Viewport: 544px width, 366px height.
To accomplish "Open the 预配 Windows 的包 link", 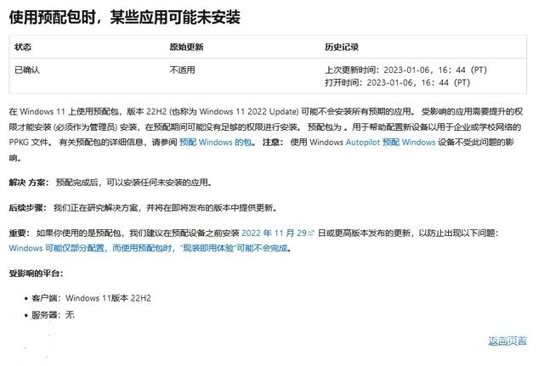I will tap(215, 142).
